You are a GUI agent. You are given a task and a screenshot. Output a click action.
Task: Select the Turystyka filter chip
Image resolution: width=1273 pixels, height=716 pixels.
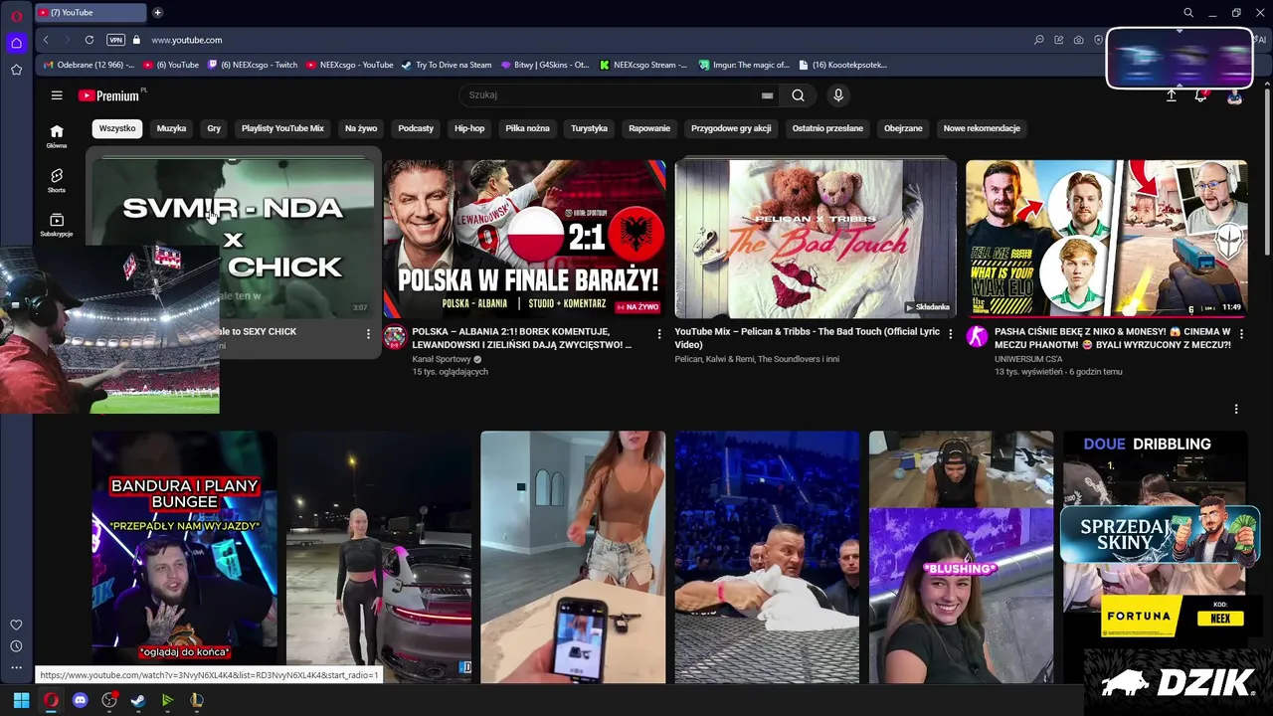[589, 128]
